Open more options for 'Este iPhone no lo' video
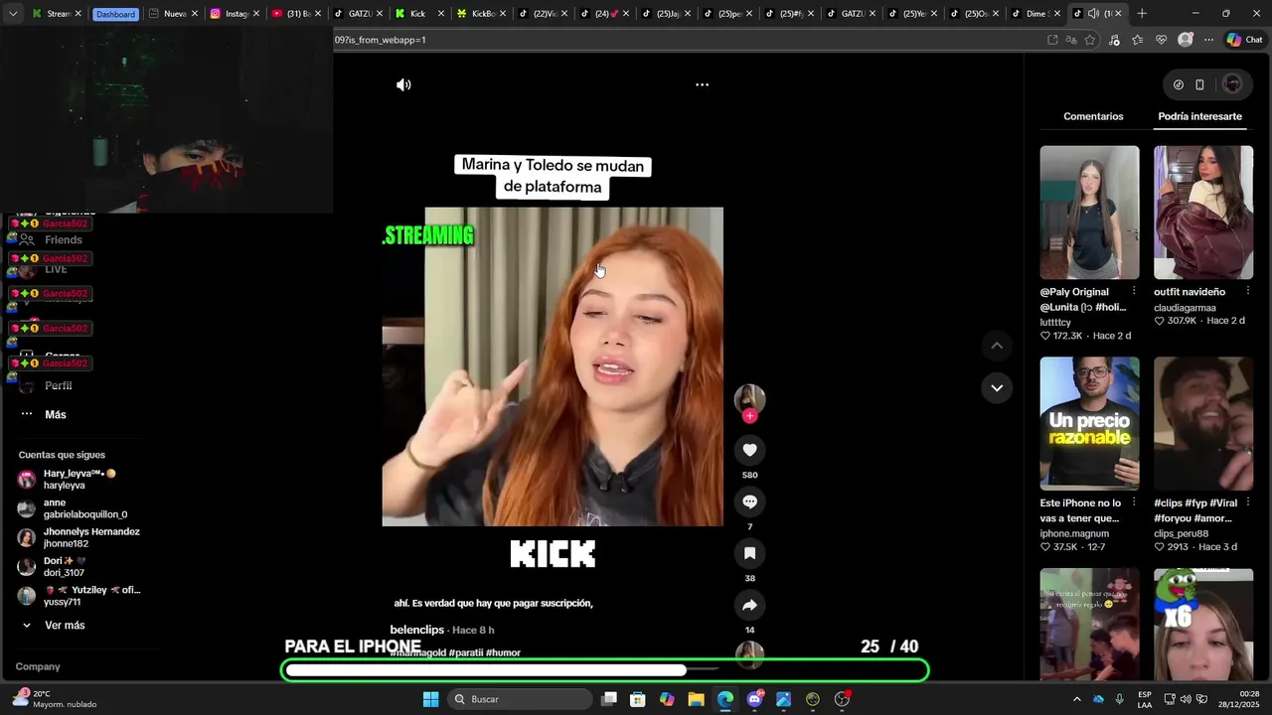1272x715 pixels. pyautogui.click(x=1134, y=502)
